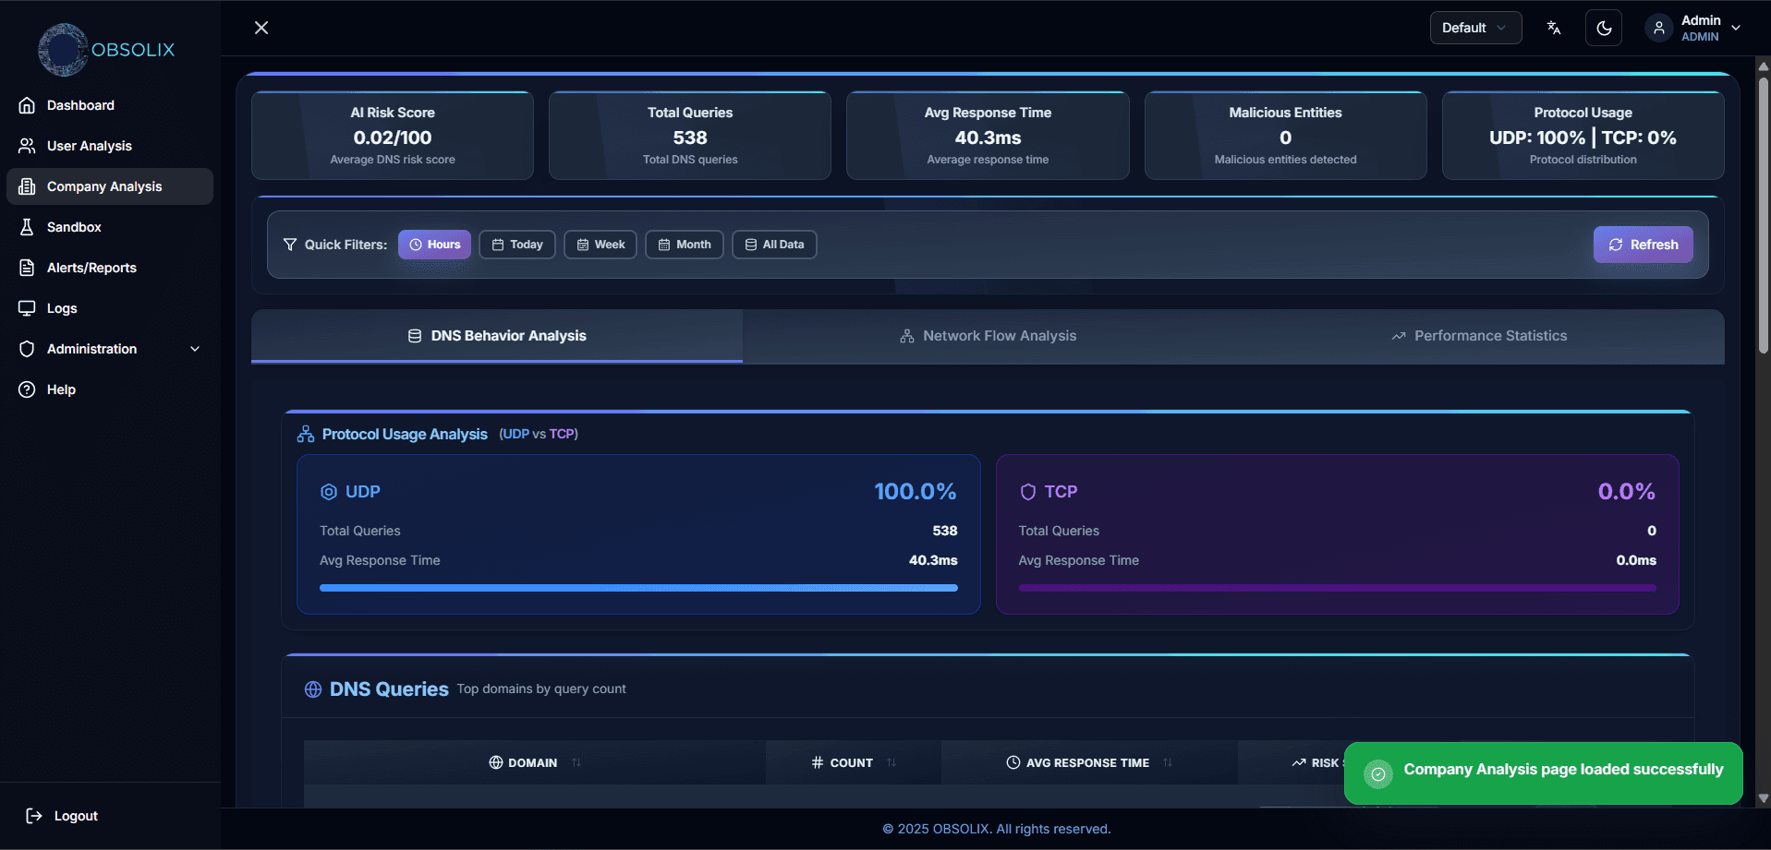The image size is (1771, 850).
Task: Dismiss the 'Company Analysis page loaded successfully' toast
Action: tap(1544, 773)
